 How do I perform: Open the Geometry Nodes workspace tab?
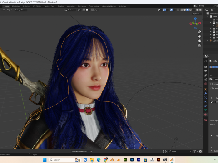click(109, 6)
